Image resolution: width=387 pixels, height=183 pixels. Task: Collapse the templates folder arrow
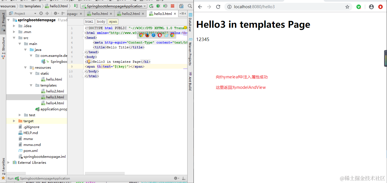[31, 85]
